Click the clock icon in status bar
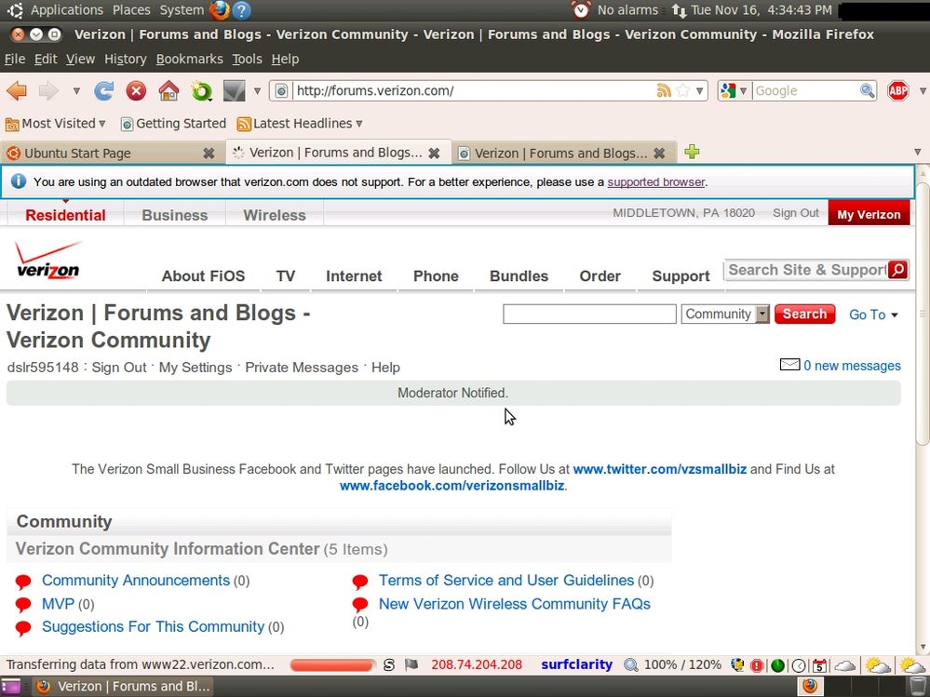Screen dimensions: 930x697 point(799,665)
